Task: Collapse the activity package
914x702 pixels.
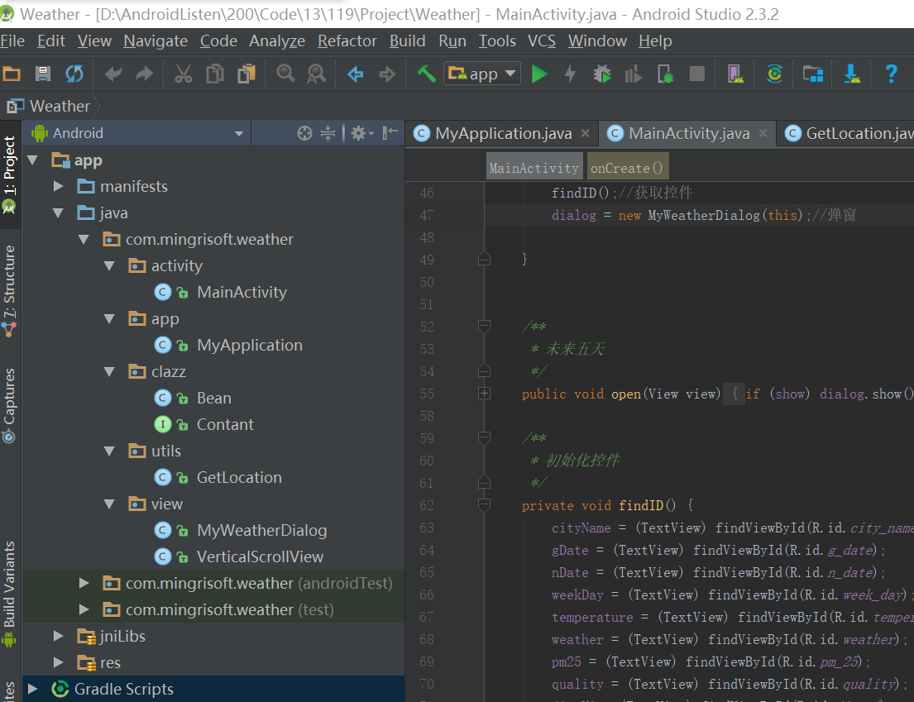Action: click(109, 266)
